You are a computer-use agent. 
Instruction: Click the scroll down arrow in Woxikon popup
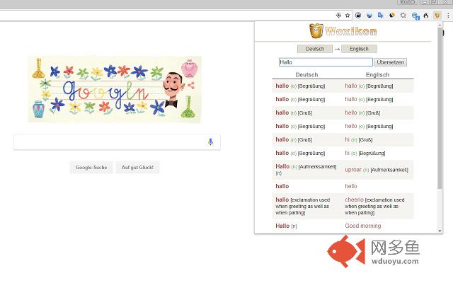(x=440, y=231)
